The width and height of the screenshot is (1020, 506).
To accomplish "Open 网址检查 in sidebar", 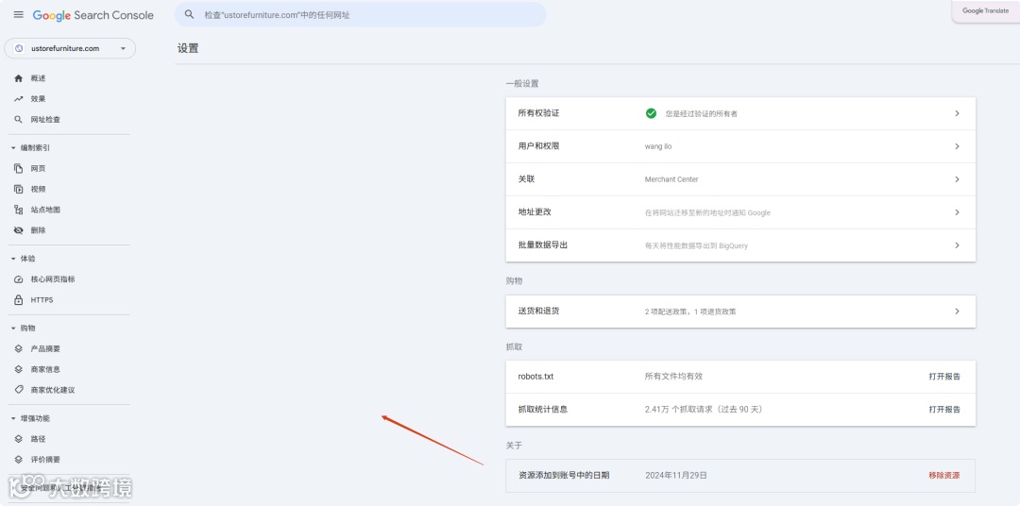I will [x=45, y=120].
